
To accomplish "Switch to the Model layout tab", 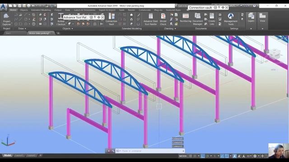I will [x=7, y=156].
